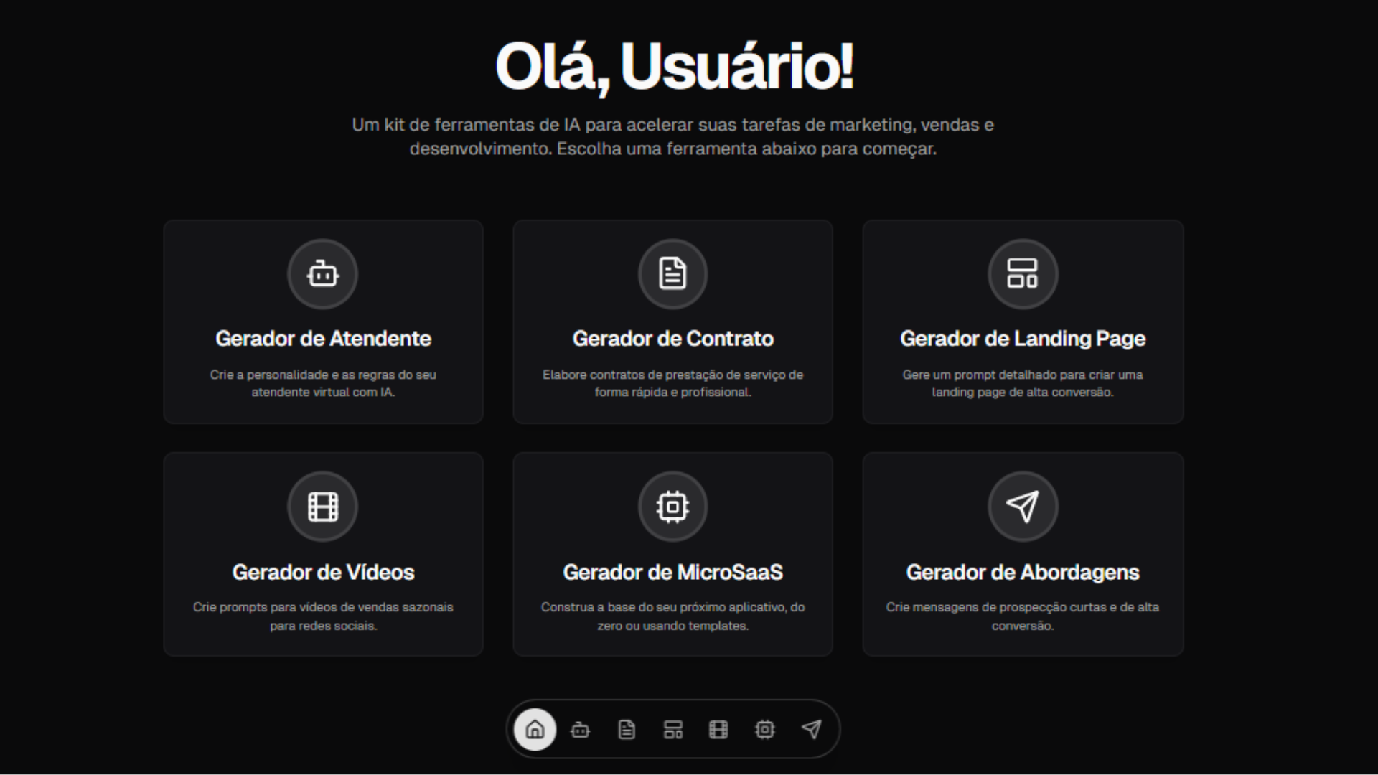Viewport: 1378px width, 775px height.
Task: Click the paper plane icon on Gerador de Abordagens card
Action: [1023, 506]
